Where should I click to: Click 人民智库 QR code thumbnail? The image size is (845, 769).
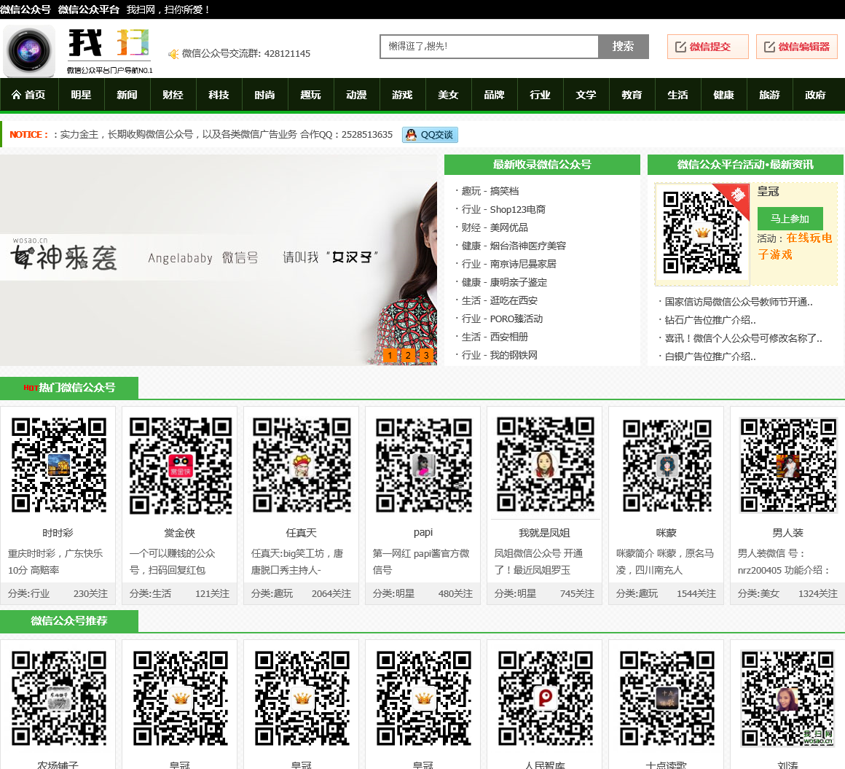tap(545, 698)
